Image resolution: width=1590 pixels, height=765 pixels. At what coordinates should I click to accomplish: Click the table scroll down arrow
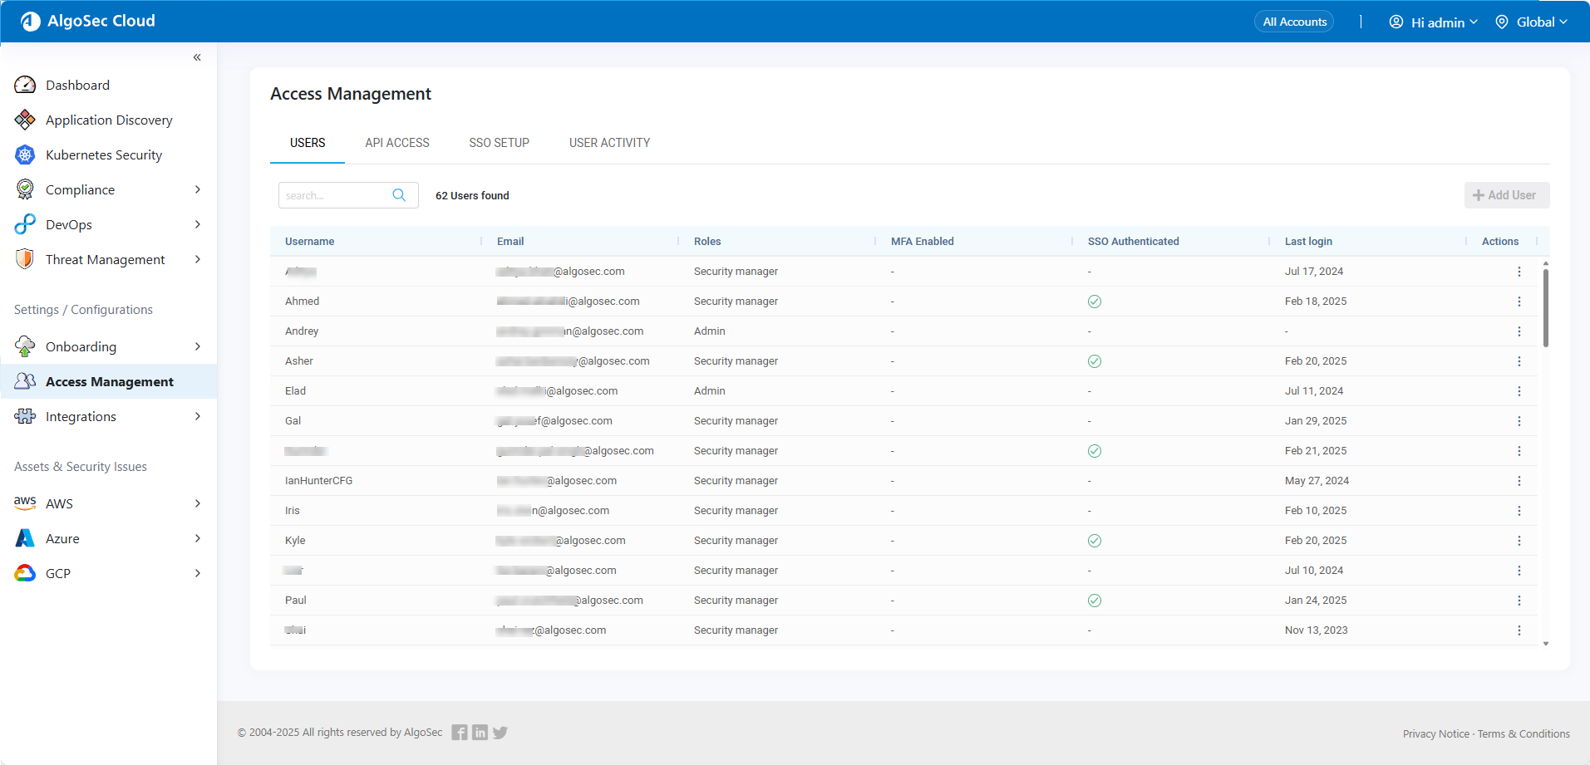click(1545, 644)
